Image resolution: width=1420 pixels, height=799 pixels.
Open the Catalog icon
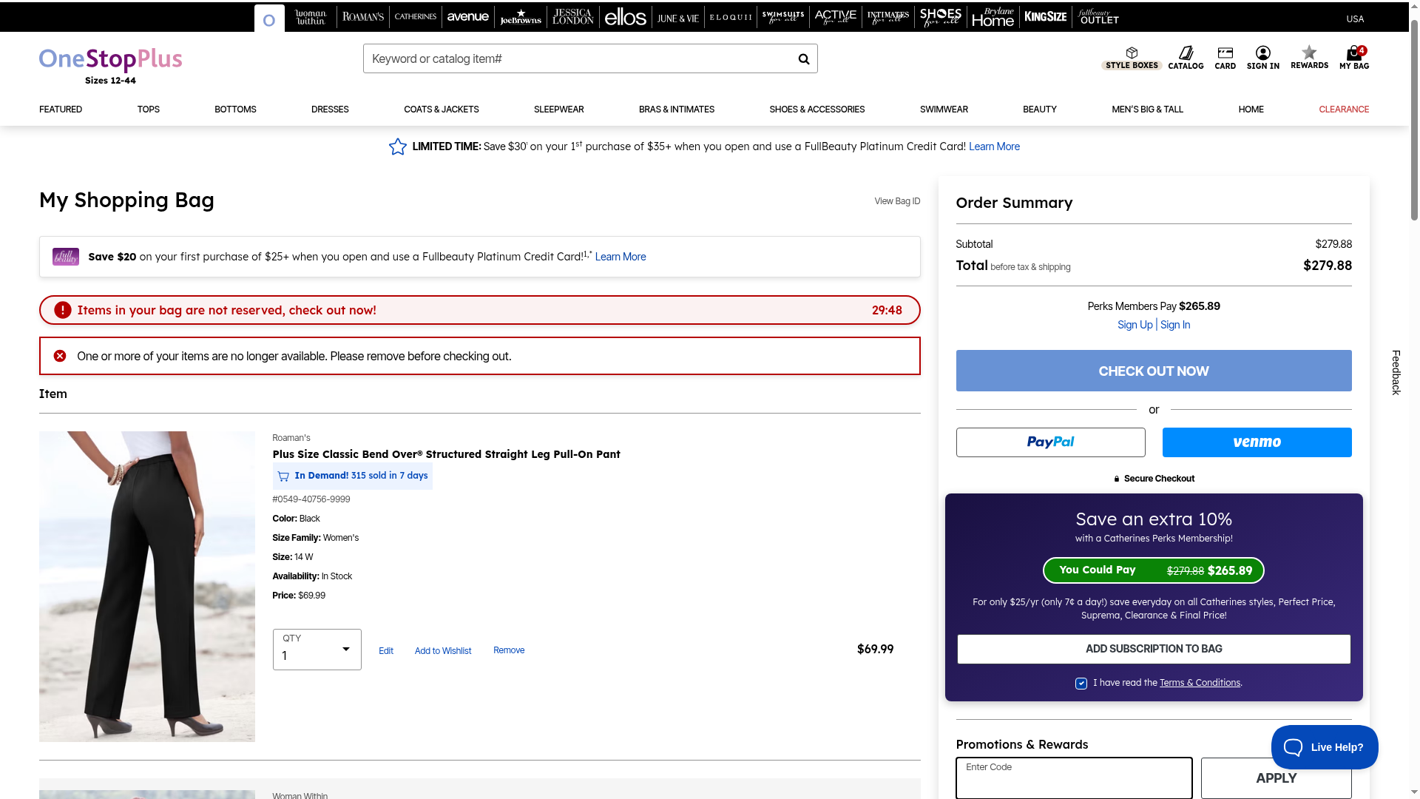tap(1186, 53)
